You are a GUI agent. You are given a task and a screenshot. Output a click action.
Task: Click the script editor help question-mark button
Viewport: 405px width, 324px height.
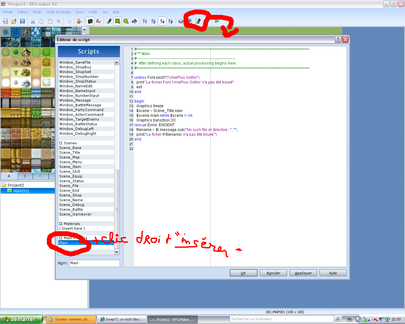tap(338, 39)
